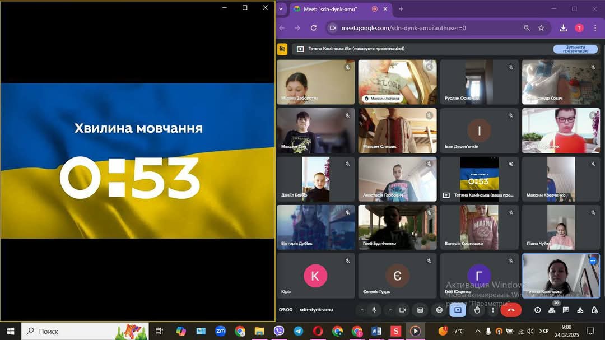Screen dimensions: 605x340
Task: Open the zoom magnifier in the address bar
Action: (x=527, y=28)
